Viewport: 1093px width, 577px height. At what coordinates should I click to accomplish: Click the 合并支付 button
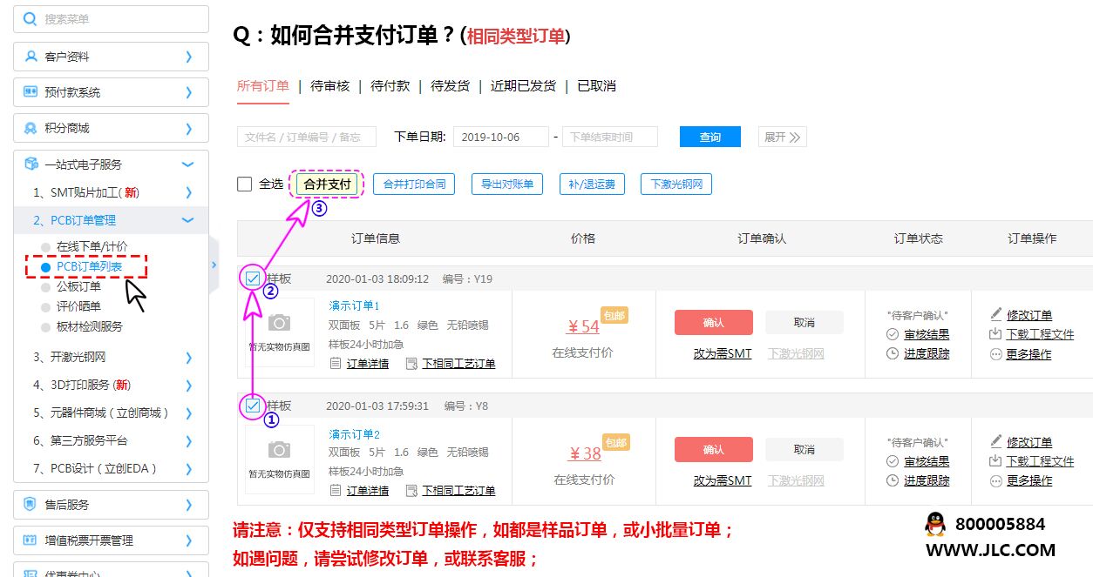[327, 184]
